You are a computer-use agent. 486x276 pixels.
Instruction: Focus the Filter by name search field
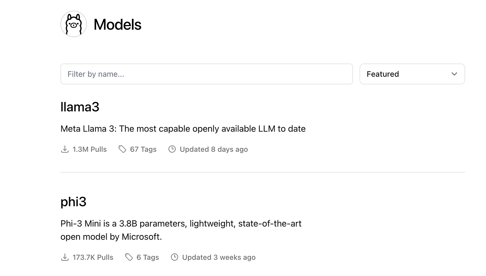(207, 74)
